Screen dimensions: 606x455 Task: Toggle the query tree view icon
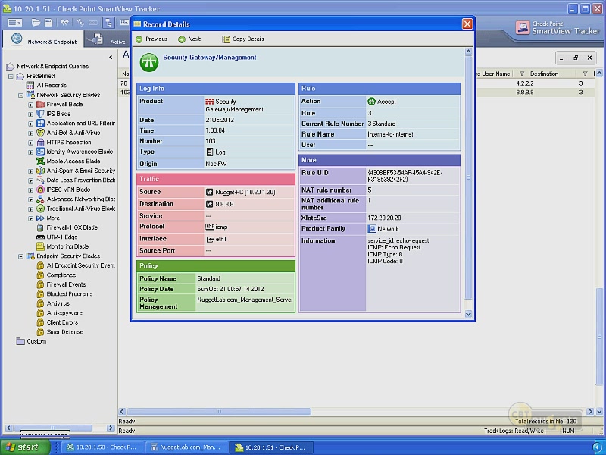point(108,23)
